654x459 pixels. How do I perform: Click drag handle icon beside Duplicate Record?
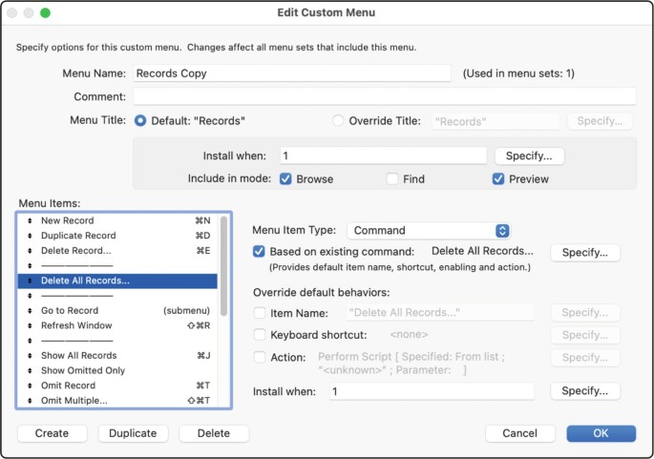[29, 235]
